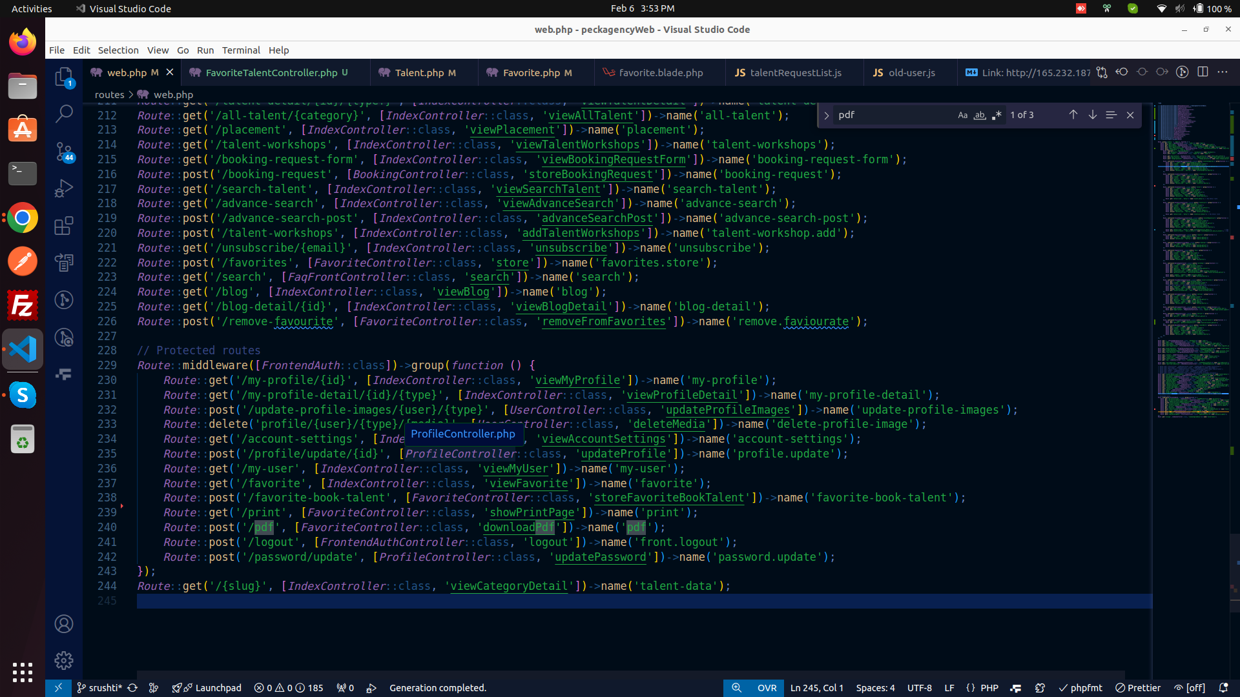Image resolution: width=1240 pixels, height=697 pixels.
Task: Open the Extensions view
Action: point(63,226)
